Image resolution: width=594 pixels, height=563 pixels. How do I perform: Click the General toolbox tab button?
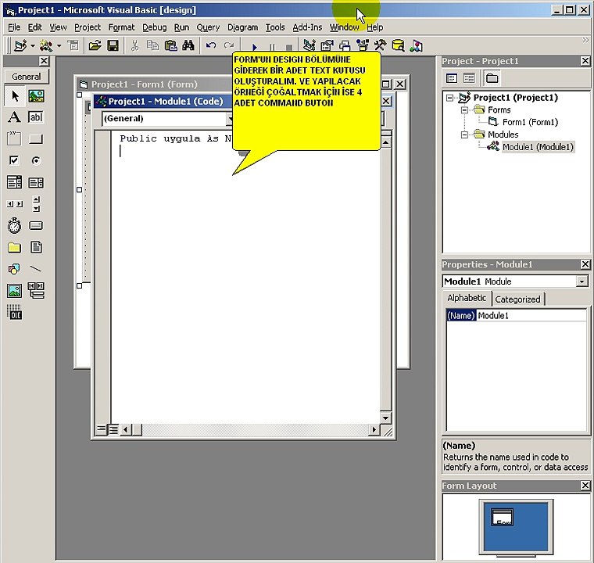[27, 77]
